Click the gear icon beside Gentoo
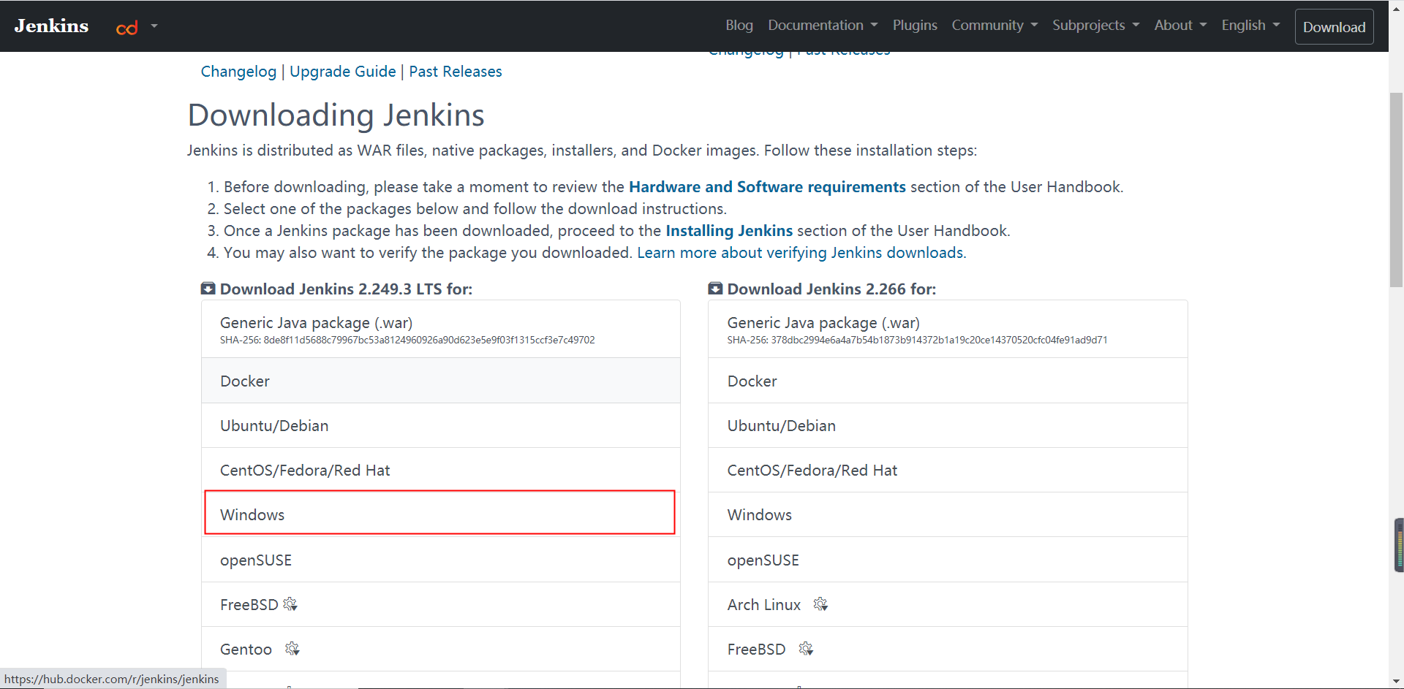 292,649
